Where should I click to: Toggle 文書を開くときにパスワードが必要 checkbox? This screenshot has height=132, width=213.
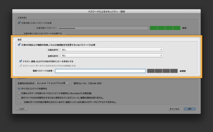point(19,23)
